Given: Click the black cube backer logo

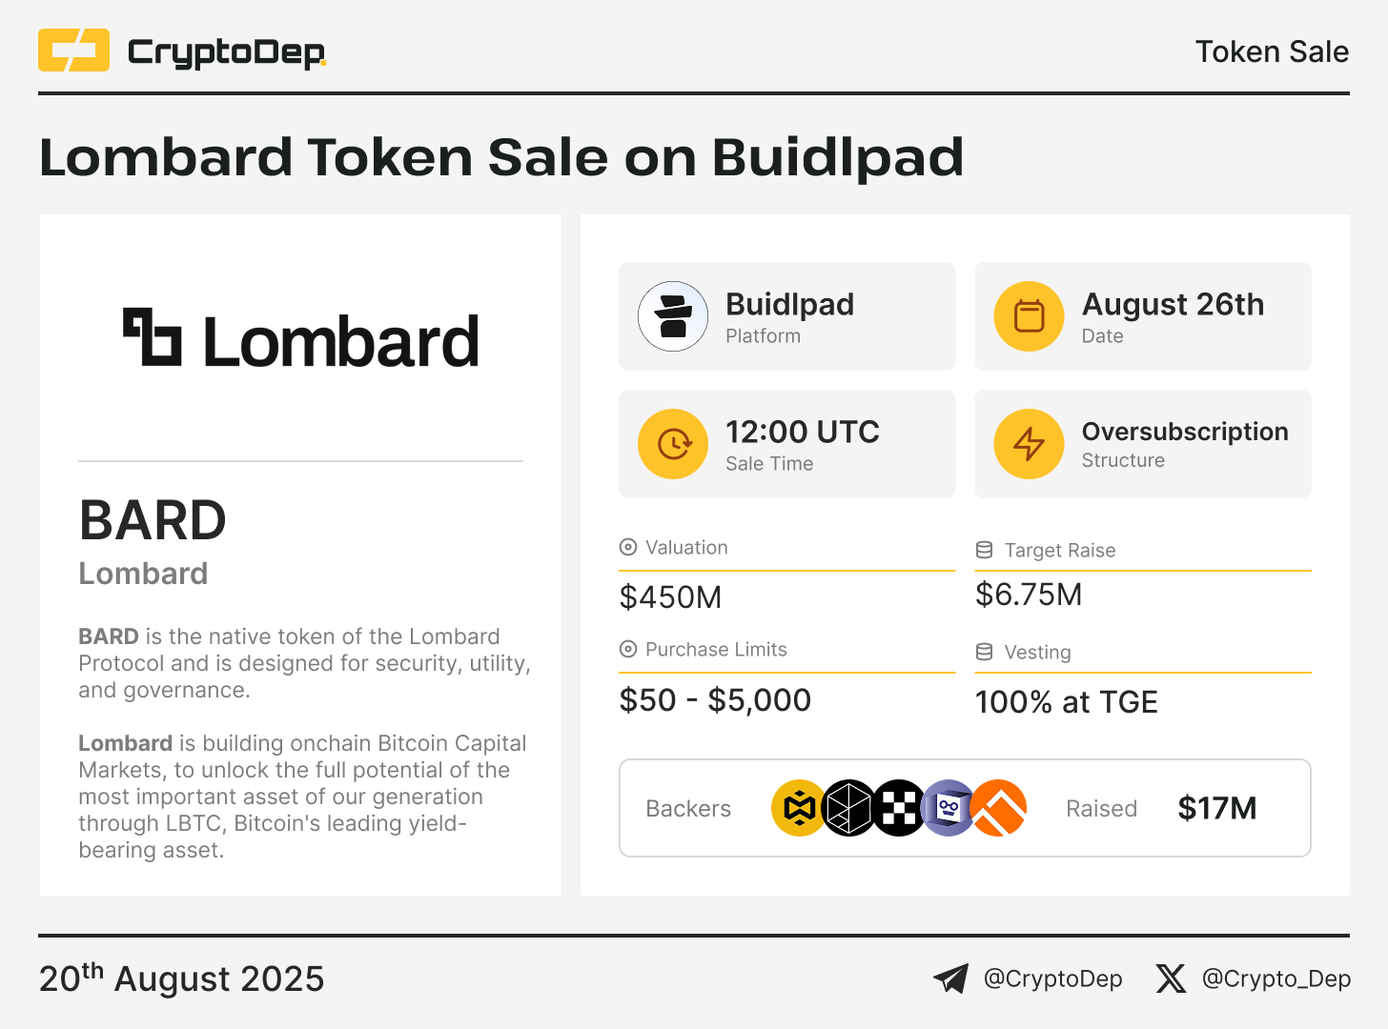Looking at the screenshot, I should [848, 808].
